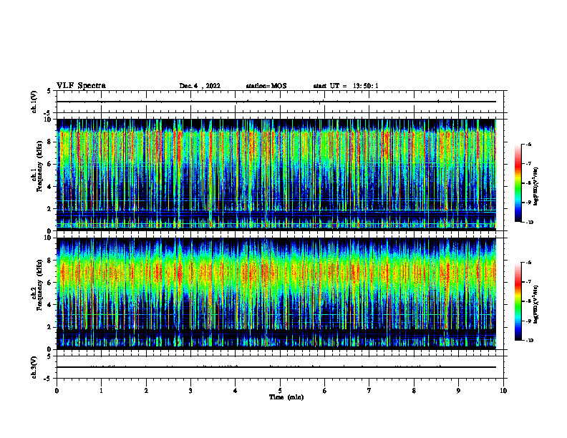
Task: Click the ch.1 spectrogram color scale bar
Action: click(x=518, y=183)
